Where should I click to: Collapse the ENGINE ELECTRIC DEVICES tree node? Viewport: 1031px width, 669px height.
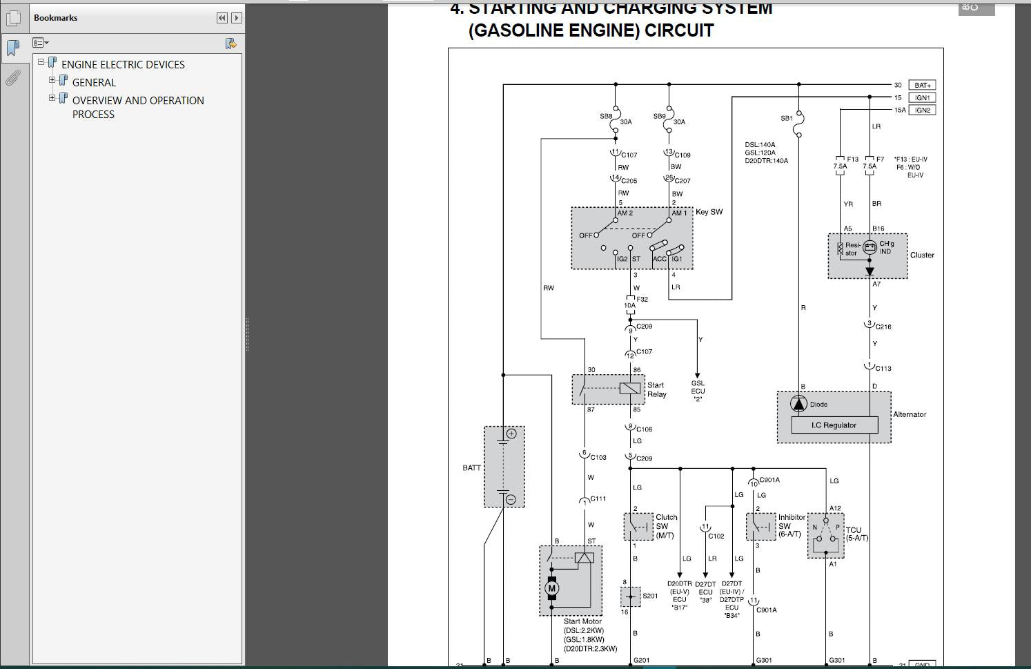point(41,62)
